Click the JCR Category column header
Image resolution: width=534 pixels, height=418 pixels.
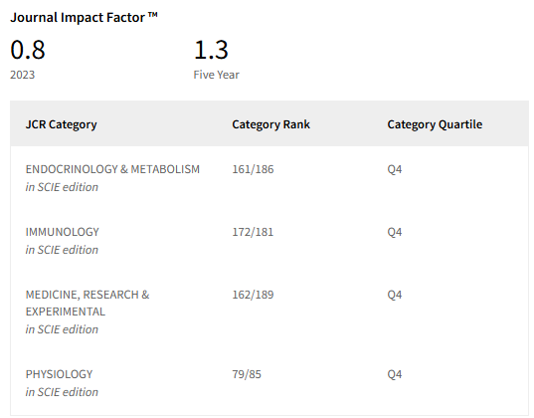click(62, 124)
